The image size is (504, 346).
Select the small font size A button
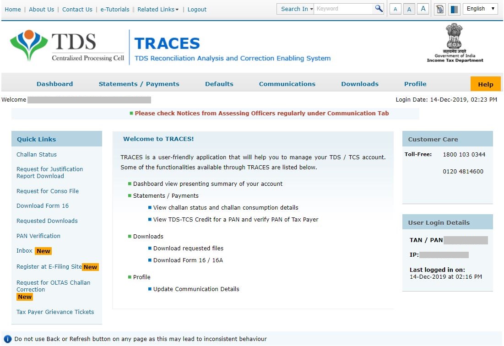(396, 9)
